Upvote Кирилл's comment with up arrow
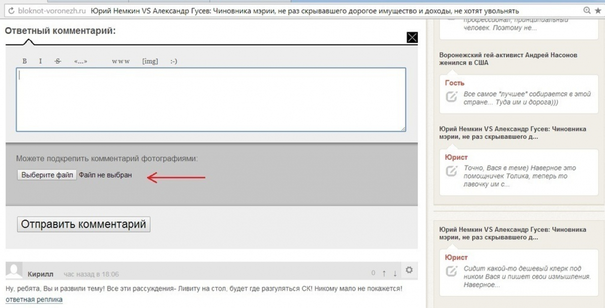 click(384, 273)
